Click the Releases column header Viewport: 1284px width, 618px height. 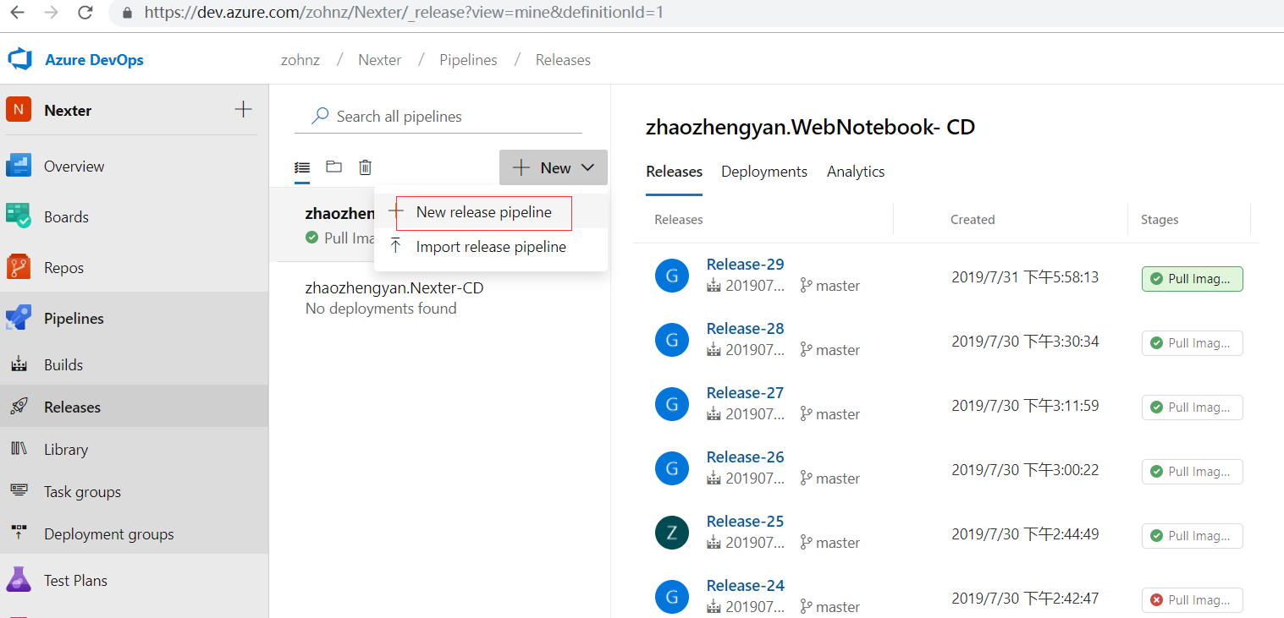coord(679,220)
